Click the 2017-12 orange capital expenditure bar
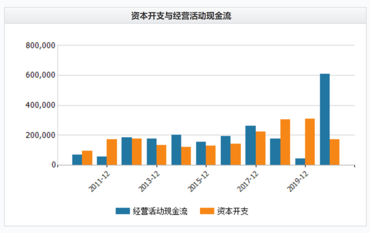Image resolution: width=370 pixels, height=233 pixels. pos(260,148)
